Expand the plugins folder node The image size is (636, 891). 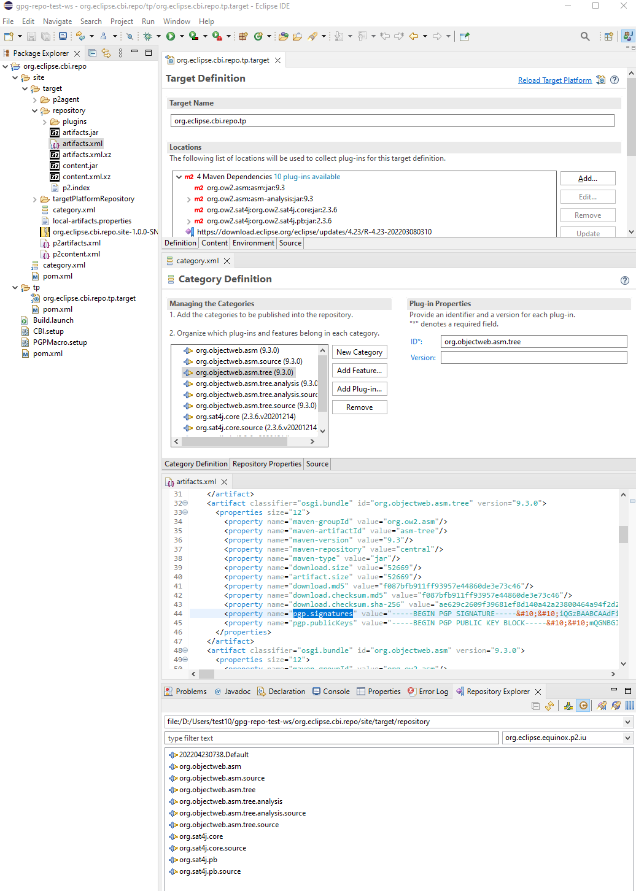[45, 121]
